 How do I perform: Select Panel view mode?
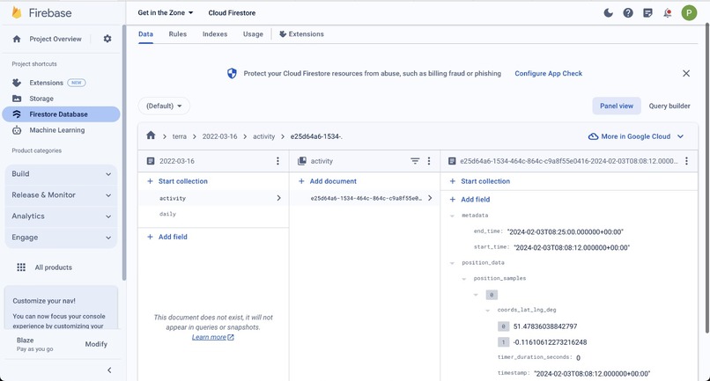pyautogui.click(x=616, y=106)
